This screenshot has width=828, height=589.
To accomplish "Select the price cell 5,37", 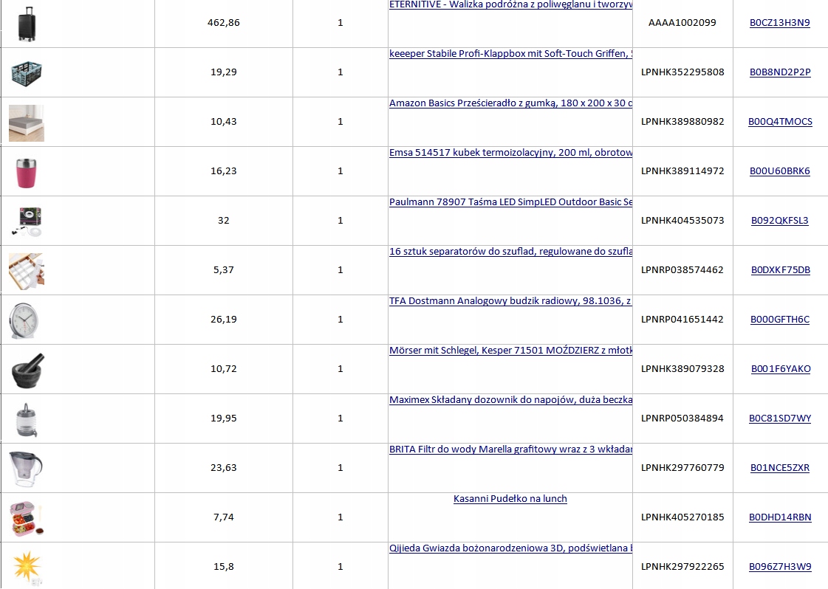I will tap(223, 269).
